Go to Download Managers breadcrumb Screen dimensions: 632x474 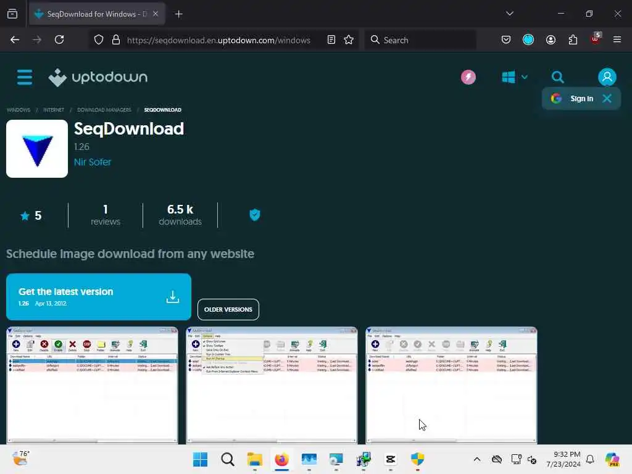pyautogui.click(x=104, y=110)
